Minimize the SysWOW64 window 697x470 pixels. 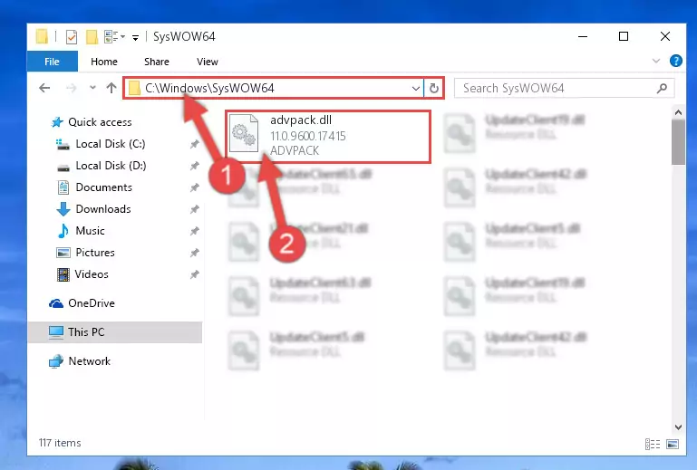(x=583, y=36)
